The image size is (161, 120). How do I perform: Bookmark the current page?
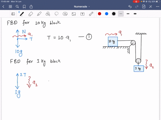(24, 7)
